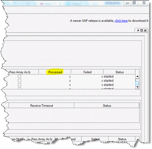Click the Pass Array As Is column header
The image size is (152, 149).
tap(20, 72)
